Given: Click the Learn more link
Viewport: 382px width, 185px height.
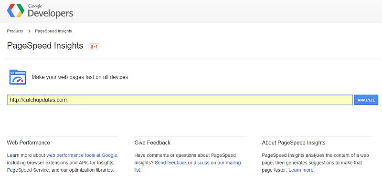Looking at the screenshot, I should 301,170.
